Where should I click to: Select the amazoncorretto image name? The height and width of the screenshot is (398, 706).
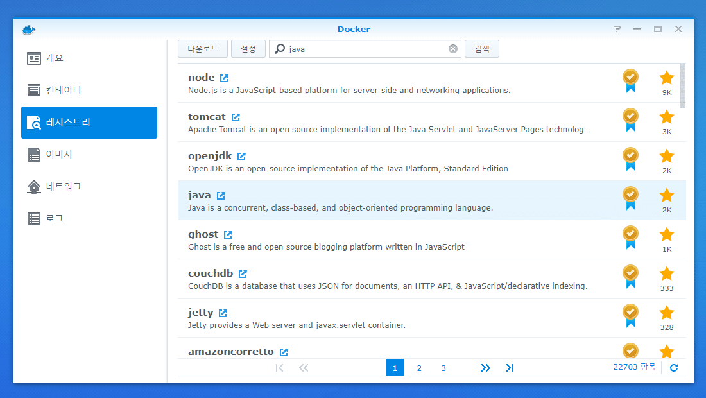point(231,352)
